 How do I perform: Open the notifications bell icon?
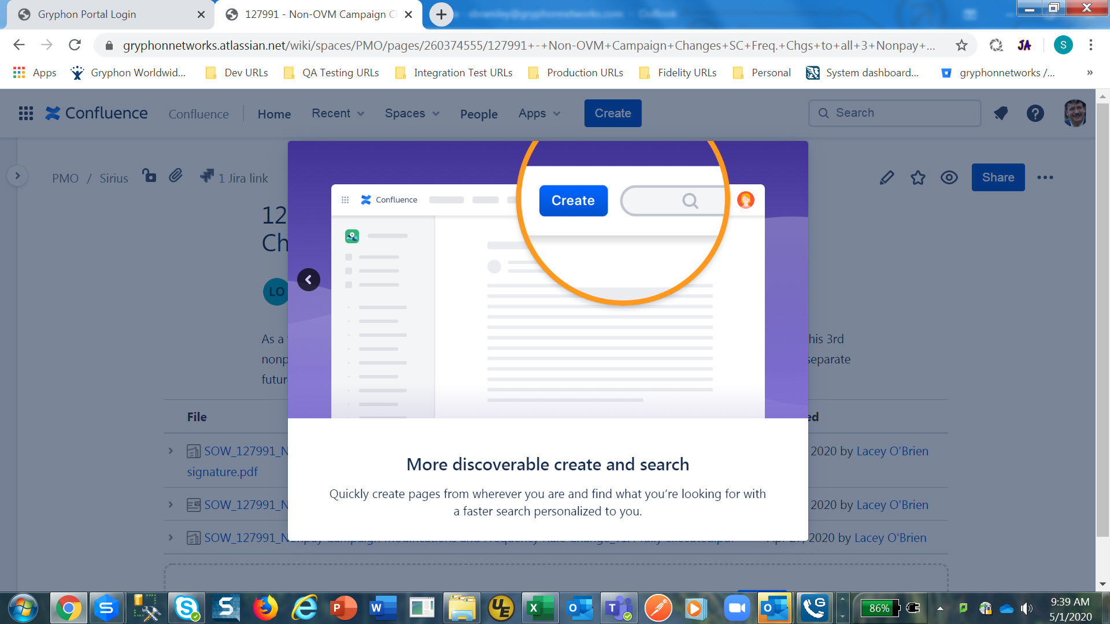click(x=1001, y=113)
